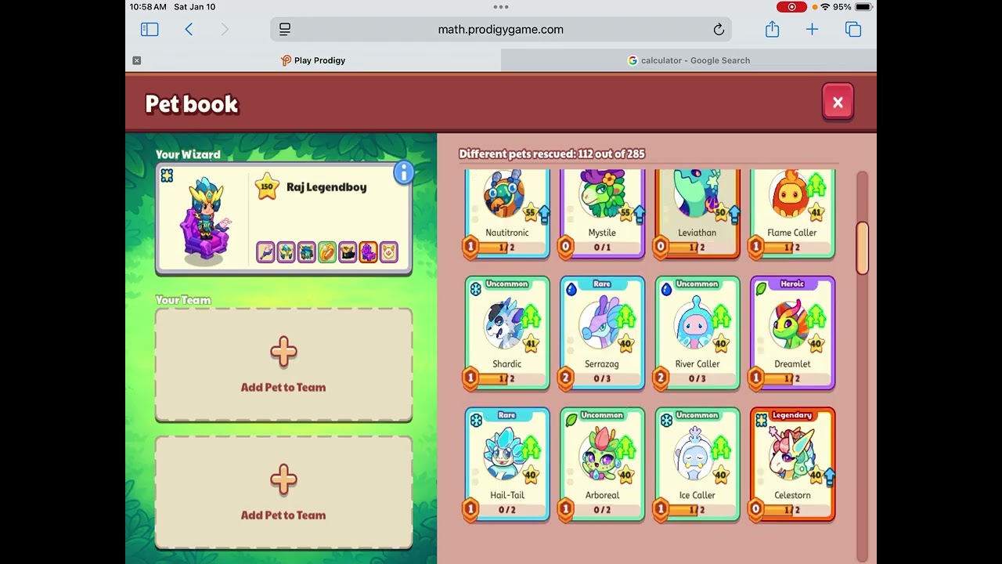The image size is (1002, 564).
Task: Select the Ice Caller pet card
Action: 697,465
